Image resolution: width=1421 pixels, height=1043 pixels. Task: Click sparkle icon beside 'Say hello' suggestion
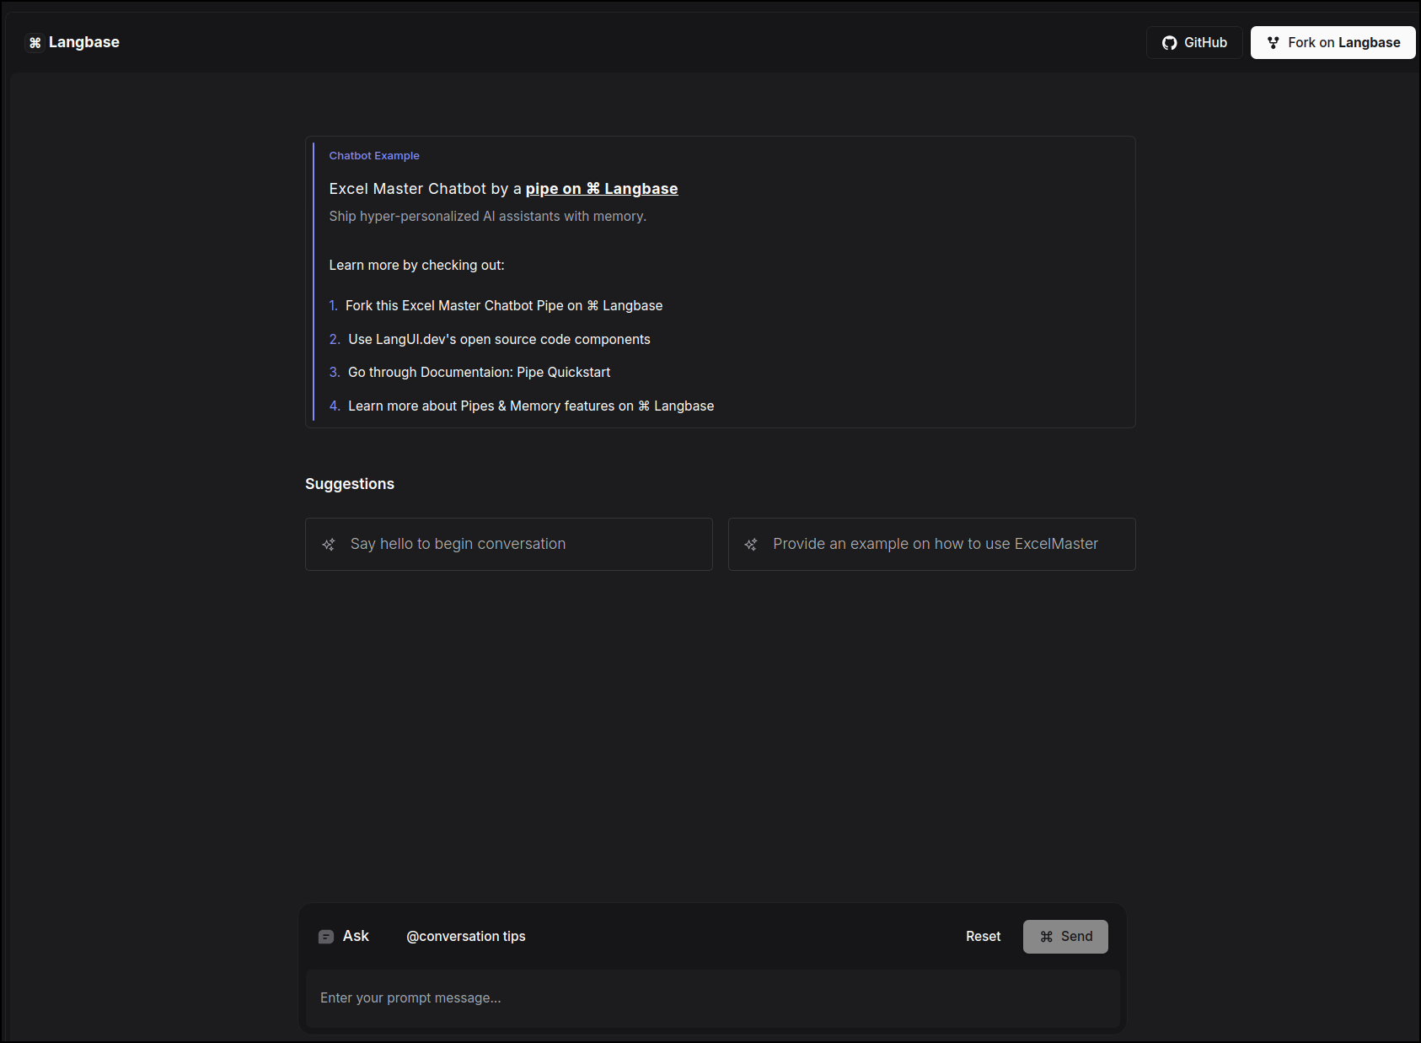pos(329,545)
